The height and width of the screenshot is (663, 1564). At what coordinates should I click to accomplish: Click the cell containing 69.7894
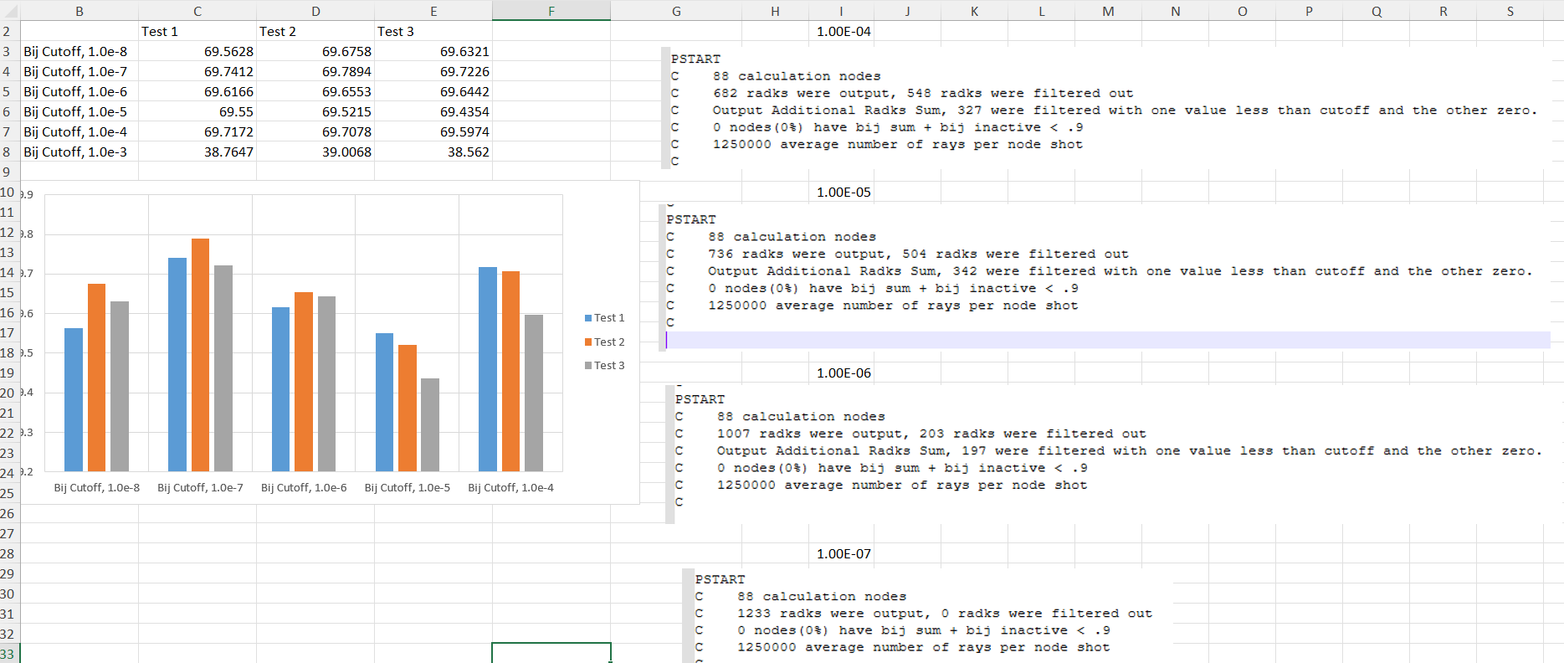coord(315,71)
